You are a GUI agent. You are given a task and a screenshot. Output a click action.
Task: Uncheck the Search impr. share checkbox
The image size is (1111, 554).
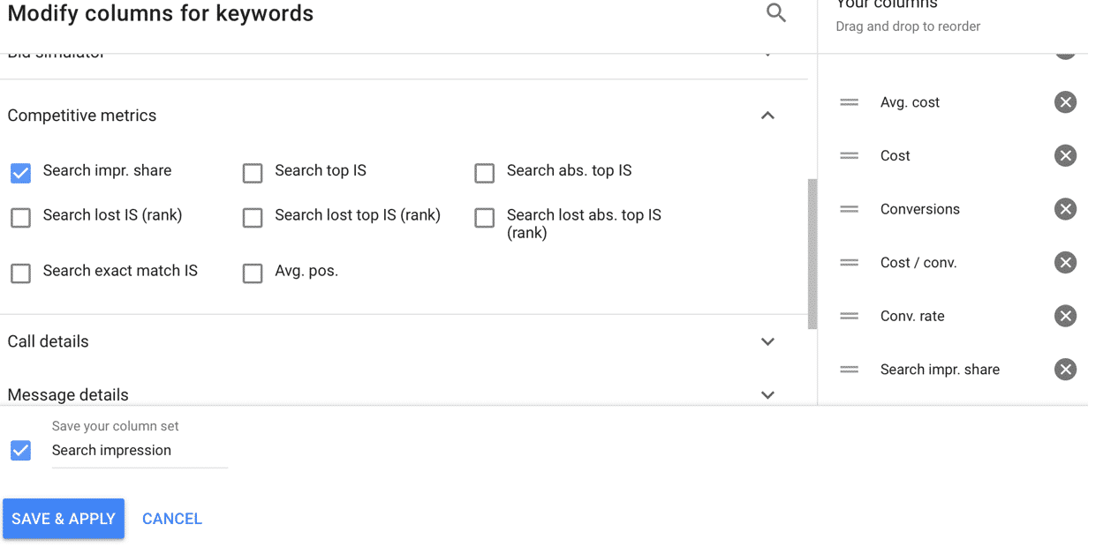coord(20,173)
